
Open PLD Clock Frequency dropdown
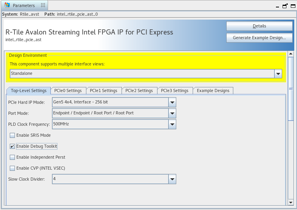172,125
